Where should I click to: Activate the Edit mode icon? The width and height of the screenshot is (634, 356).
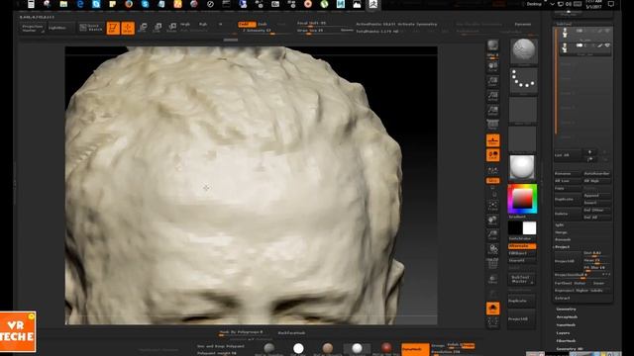[113, 28]
